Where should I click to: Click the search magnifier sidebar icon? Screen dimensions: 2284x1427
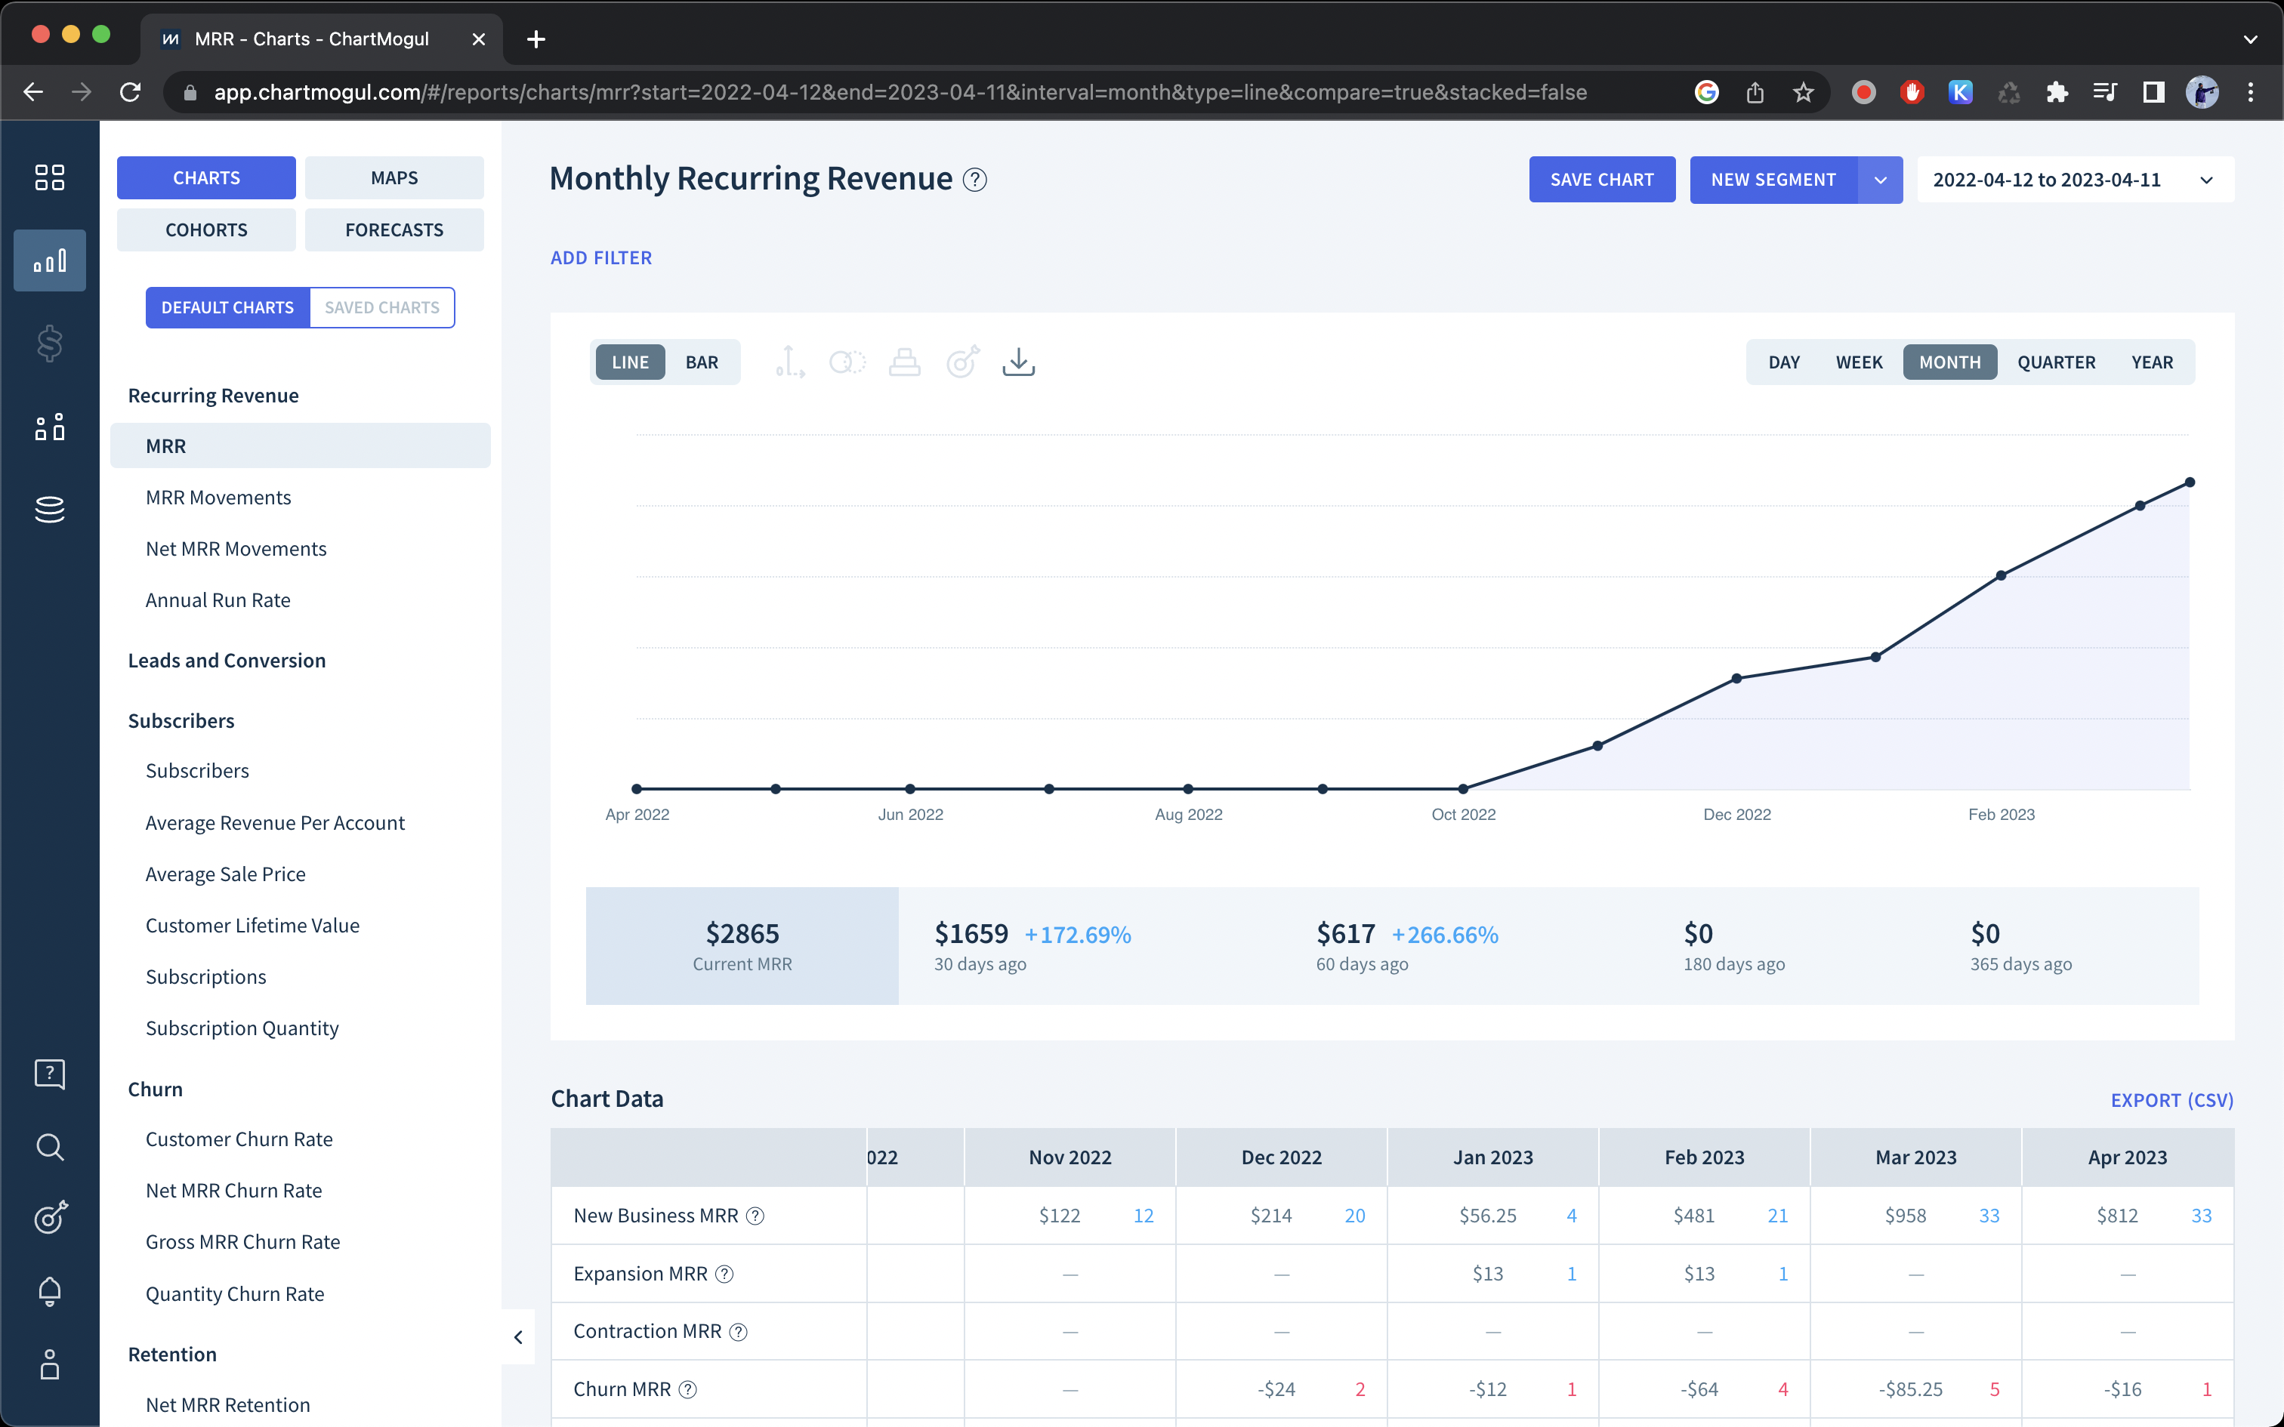pyautogui.click(x=49, y=1147)
